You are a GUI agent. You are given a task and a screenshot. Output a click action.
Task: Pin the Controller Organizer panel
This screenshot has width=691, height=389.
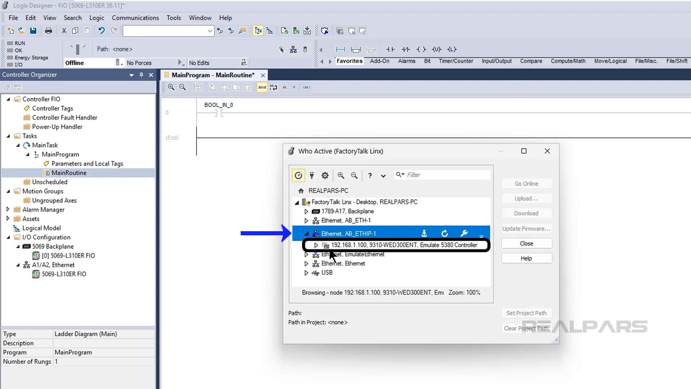[x=141, y=75]
